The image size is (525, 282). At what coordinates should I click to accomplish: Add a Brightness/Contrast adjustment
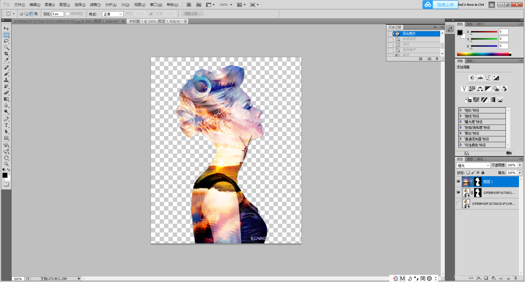coord(472,78)
